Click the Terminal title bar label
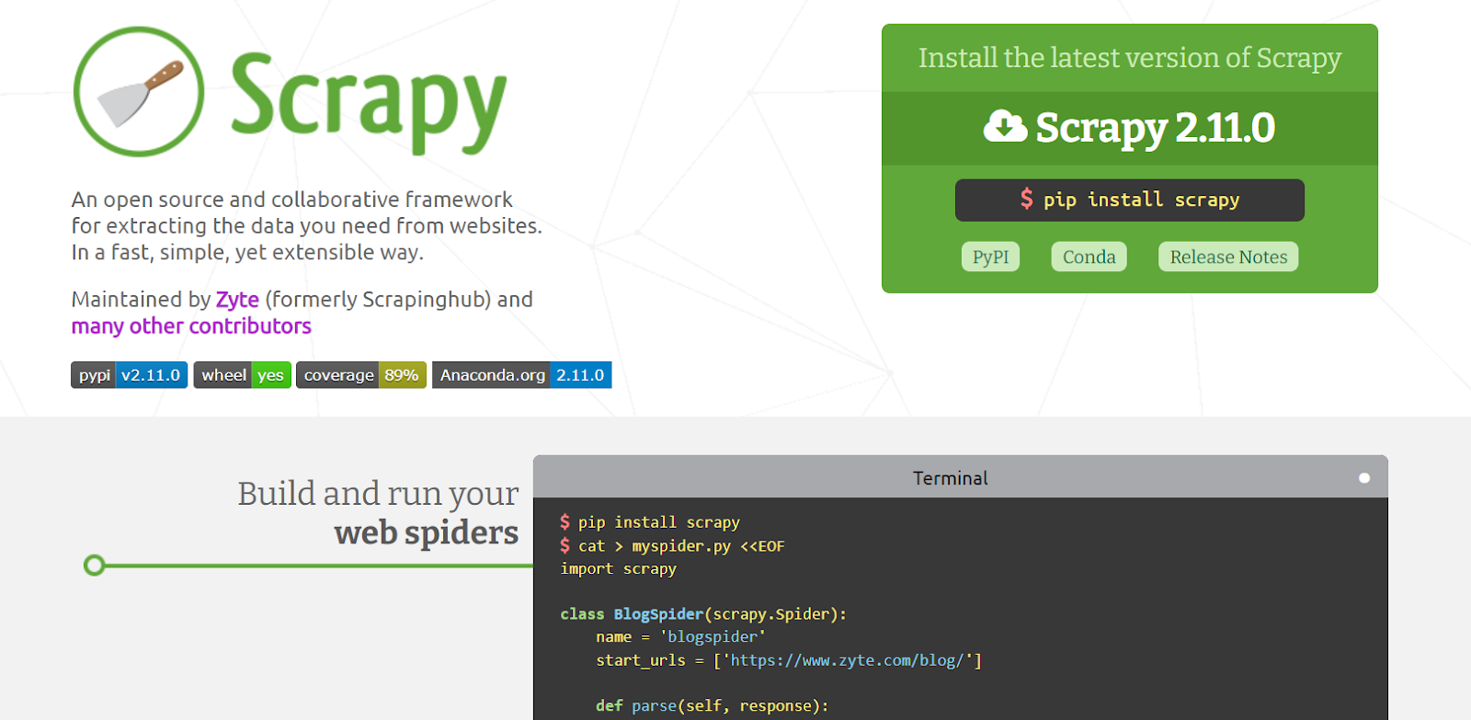Screen dimensions: 1471x720 click(951, 478)
